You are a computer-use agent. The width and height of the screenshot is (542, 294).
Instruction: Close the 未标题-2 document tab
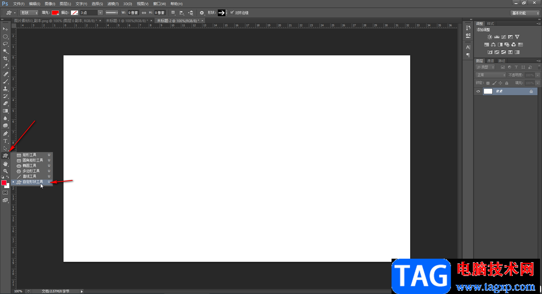click(202, 21)
